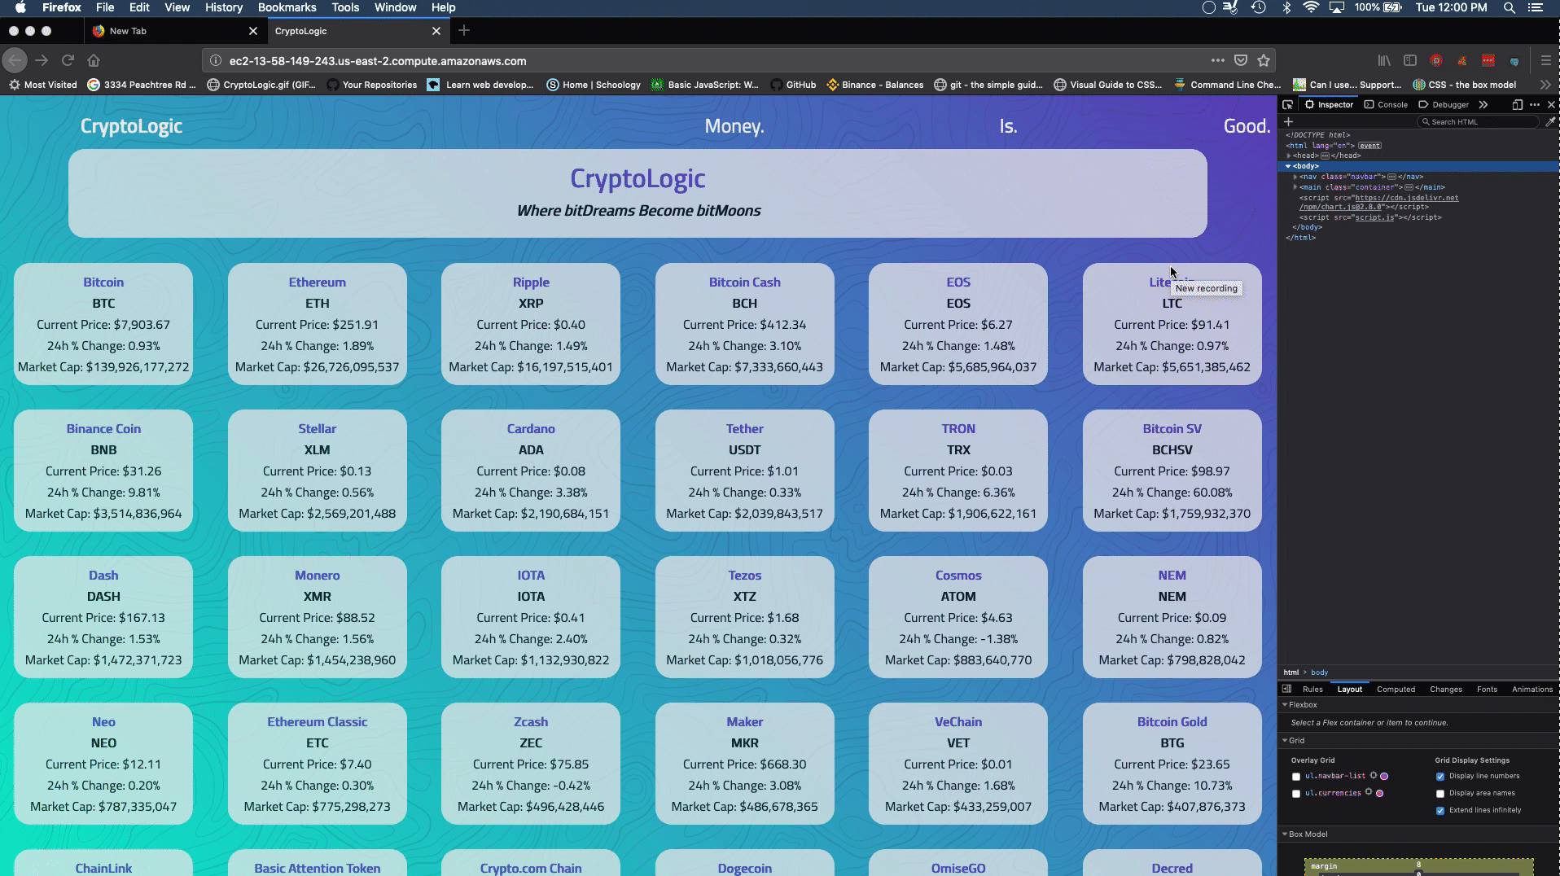The image size is (1560, 876).
Task: Switch to the Computed tab
Action: point(1396,690)
